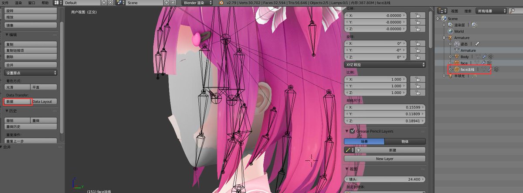Select the 物体 grease pencil source tab
The image size is (523, 193).
coord(405,142)
